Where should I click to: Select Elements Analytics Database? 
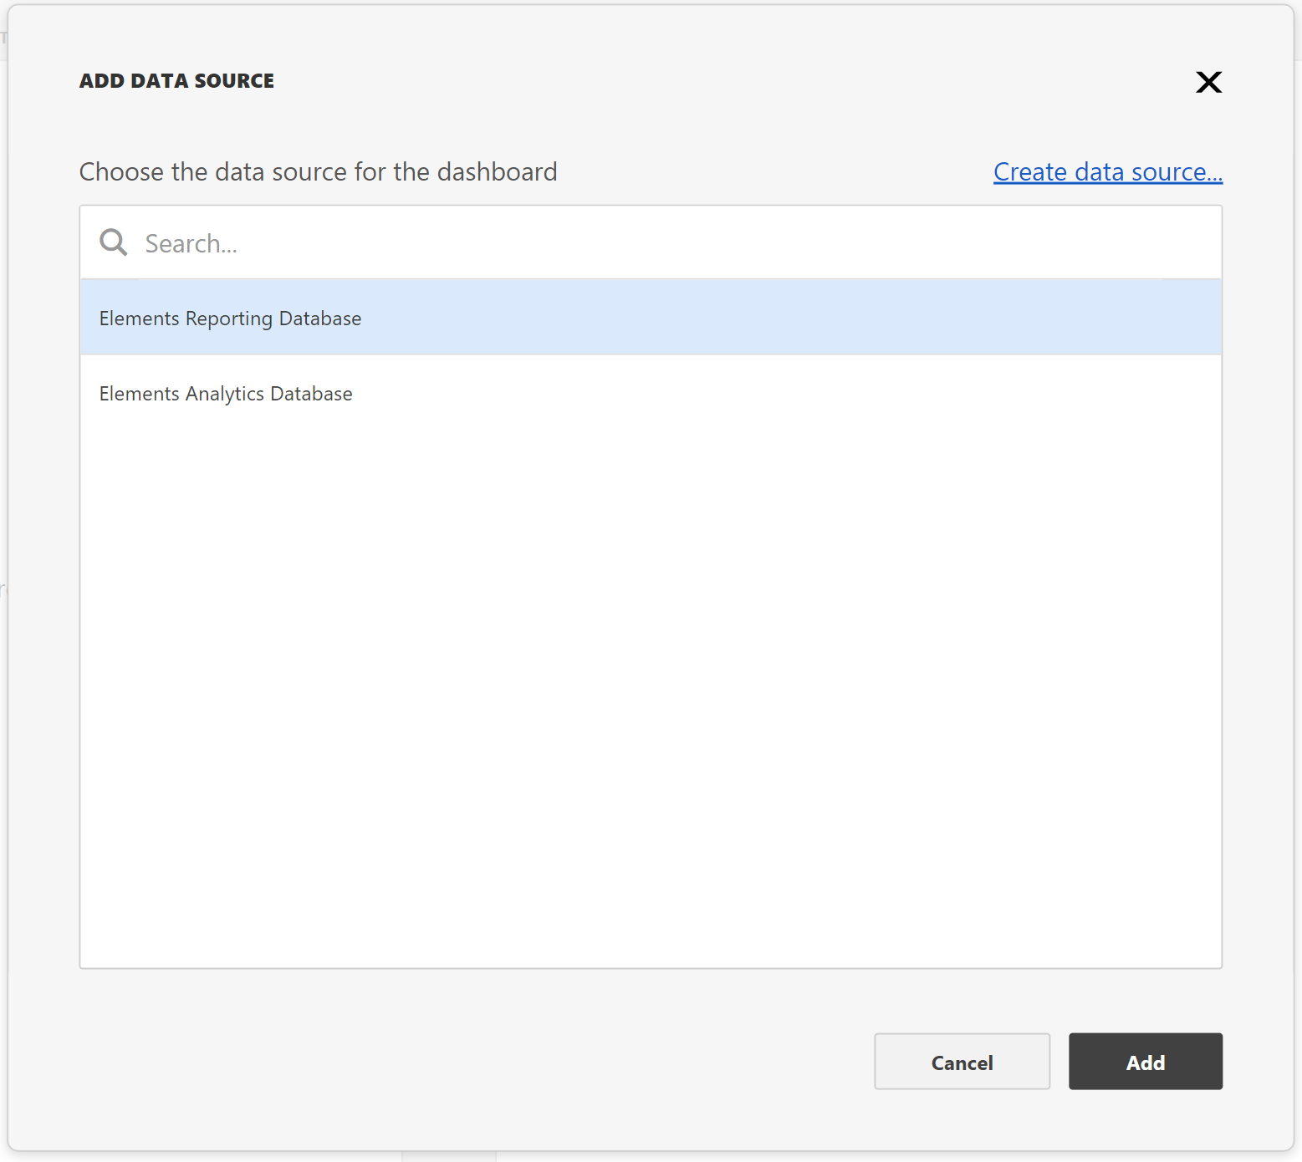226,394
